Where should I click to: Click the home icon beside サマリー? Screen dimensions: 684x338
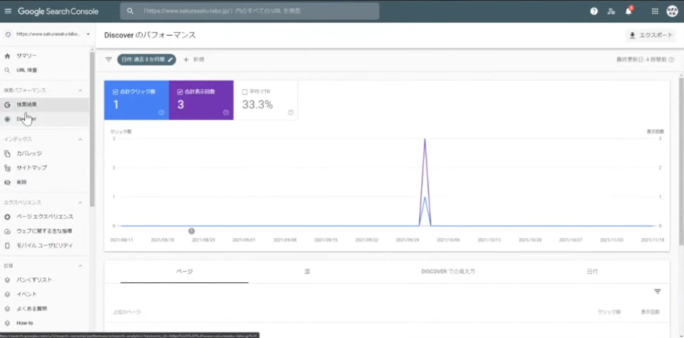pos(7,56)
